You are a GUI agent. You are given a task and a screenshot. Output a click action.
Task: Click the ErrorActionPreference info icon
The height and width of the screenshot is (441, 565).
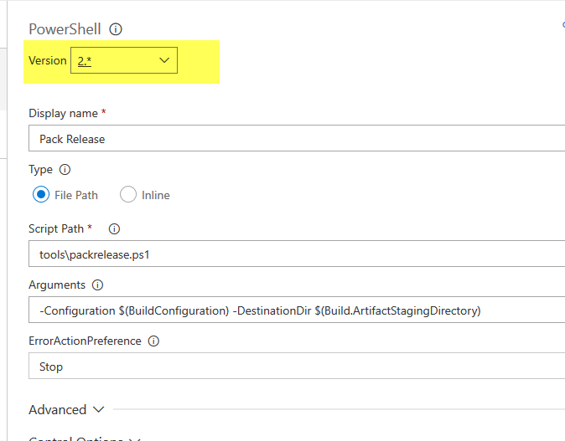click(153, 341)
